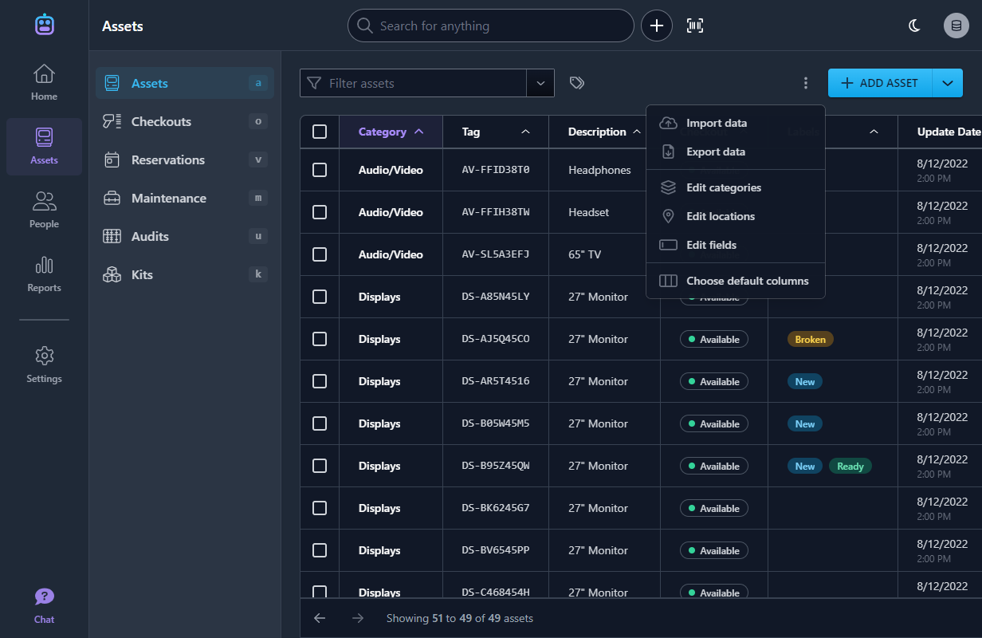Image resolution: width=982 pixels, height=638 pixels.
Task: Select Import data from menu
Action: click(x=735, y=123)
